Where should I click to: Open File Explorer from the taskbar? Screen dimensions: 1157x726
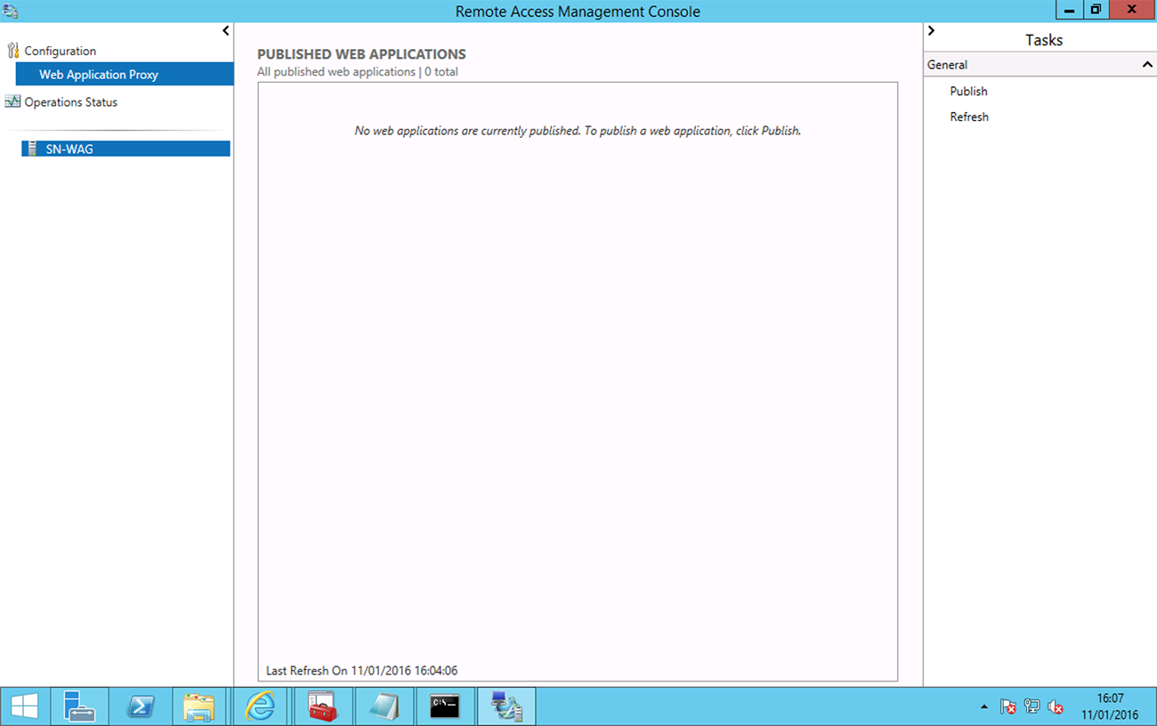tap(199, 706)
